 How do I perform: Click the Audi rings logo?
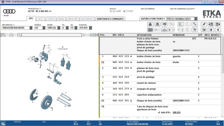click(9, 11)
